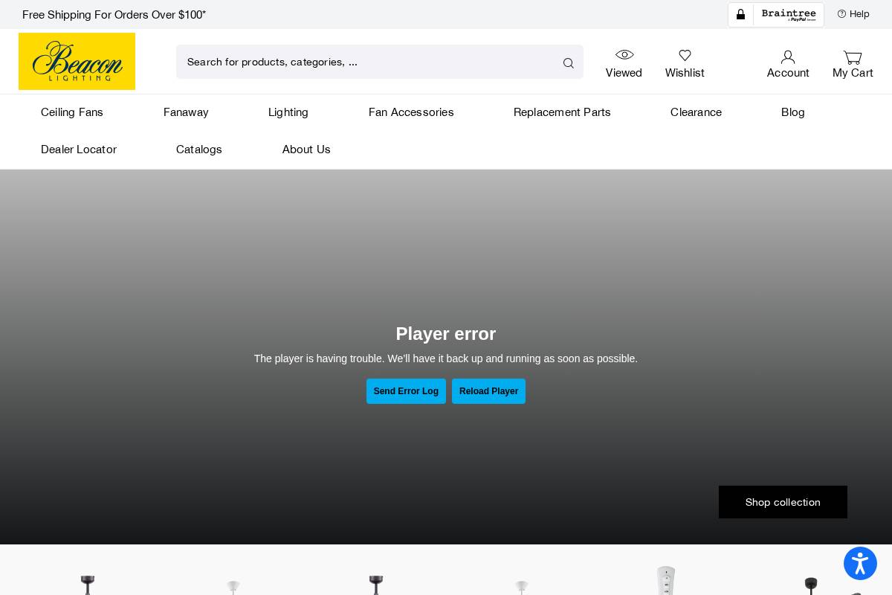Open the Fan Accessories menu

(x=411, y=112)
